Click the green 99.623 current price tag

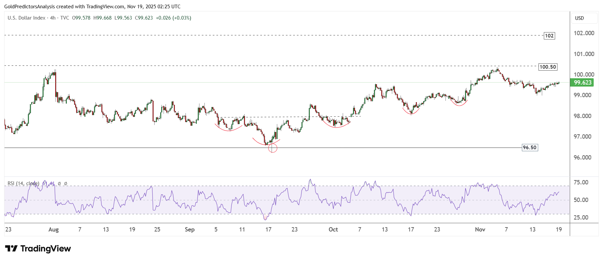[x=582, y=83]
